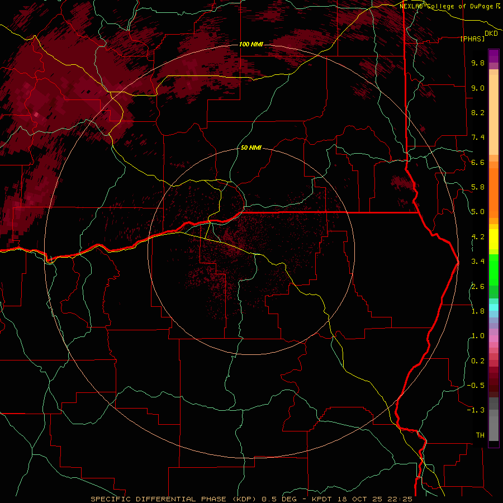Select the yellow band of the color scale
Screen dimensions: 503x503
click(493, 239)
